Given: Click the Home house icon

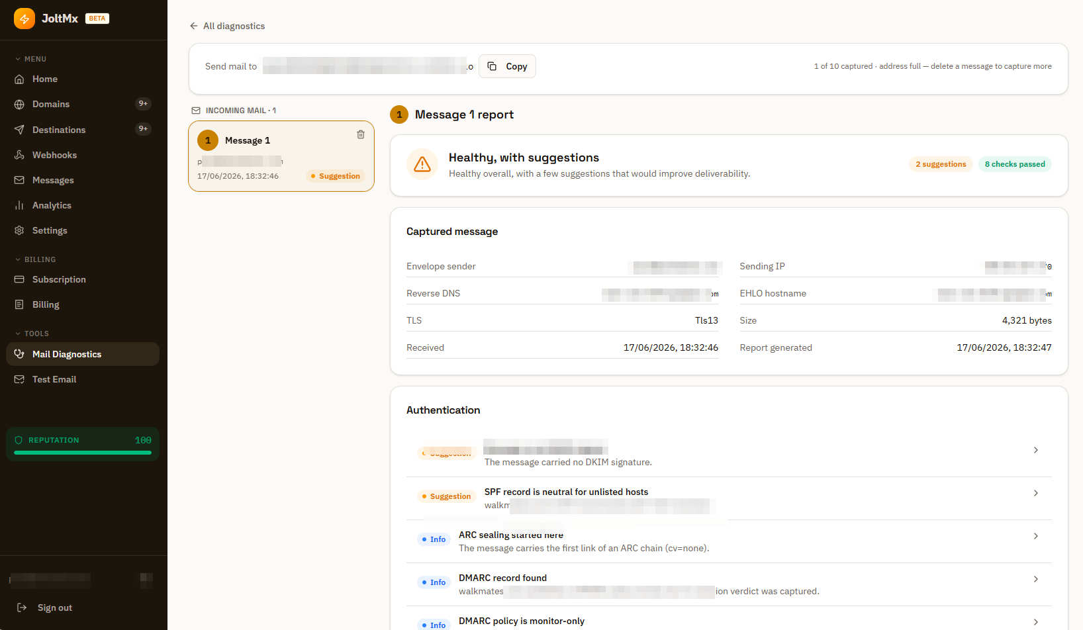Looking at the screenshot, I should click(19, 79).
